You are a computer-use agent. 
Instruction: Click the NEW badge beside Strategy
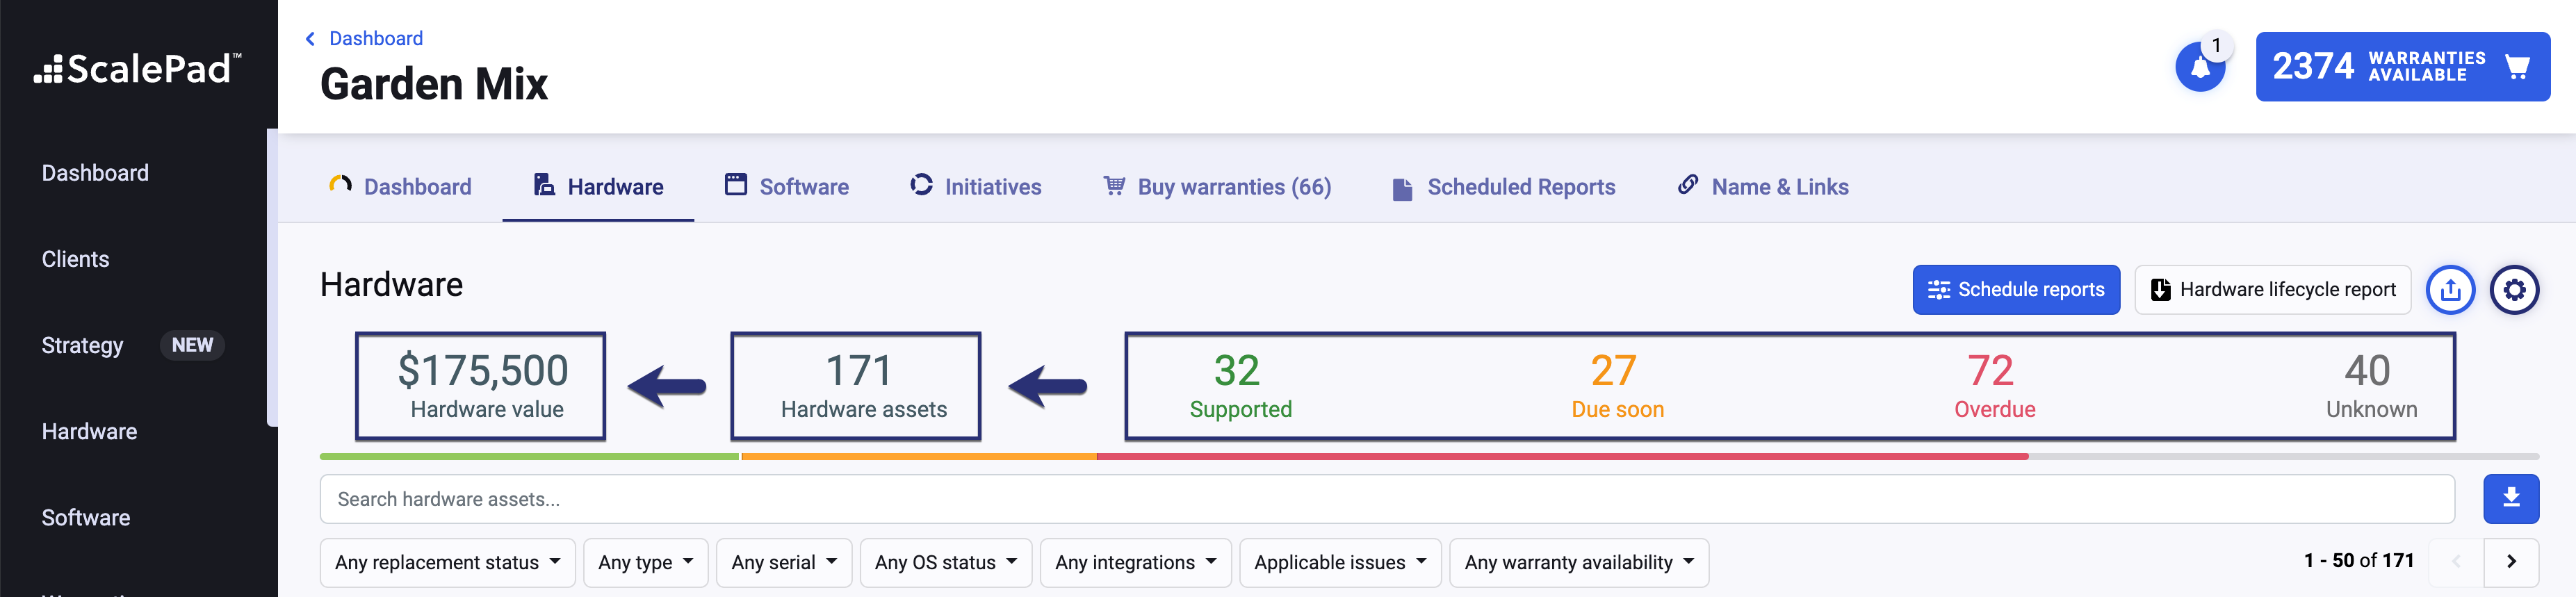point(192,345)
